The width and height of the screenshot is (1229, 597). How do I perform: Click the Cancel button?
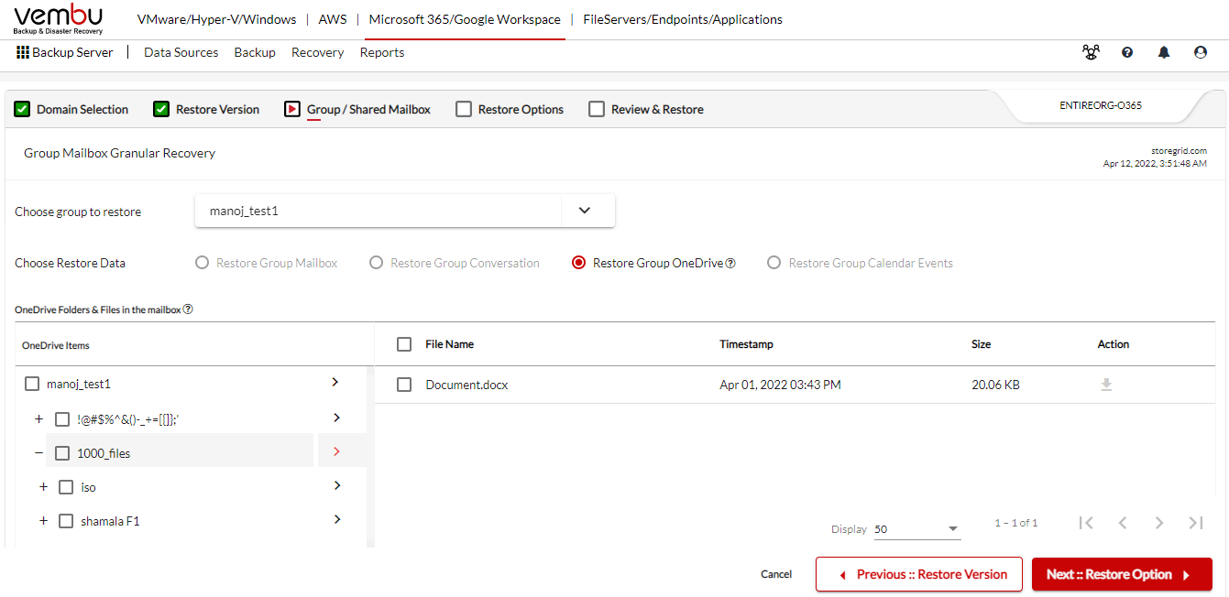[776, 575]
